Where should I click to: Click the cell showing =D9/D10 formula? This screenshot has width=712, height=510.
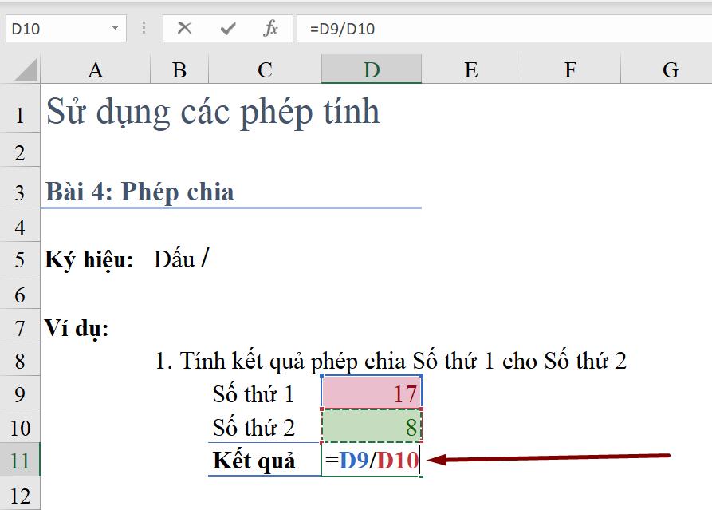tap(372, 461)
